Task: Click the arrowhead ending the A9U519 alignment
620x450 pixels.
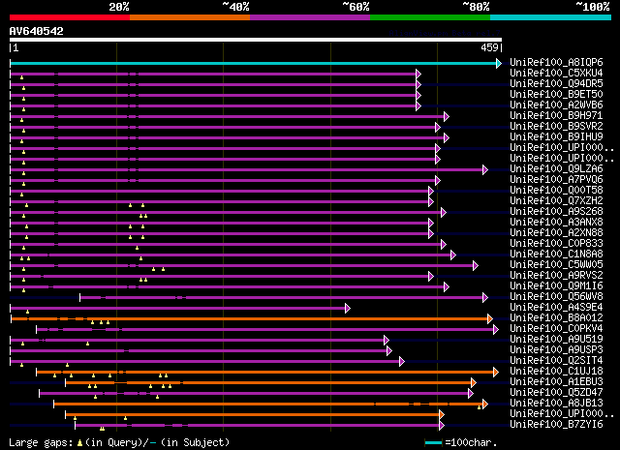Action: [387, 341]
